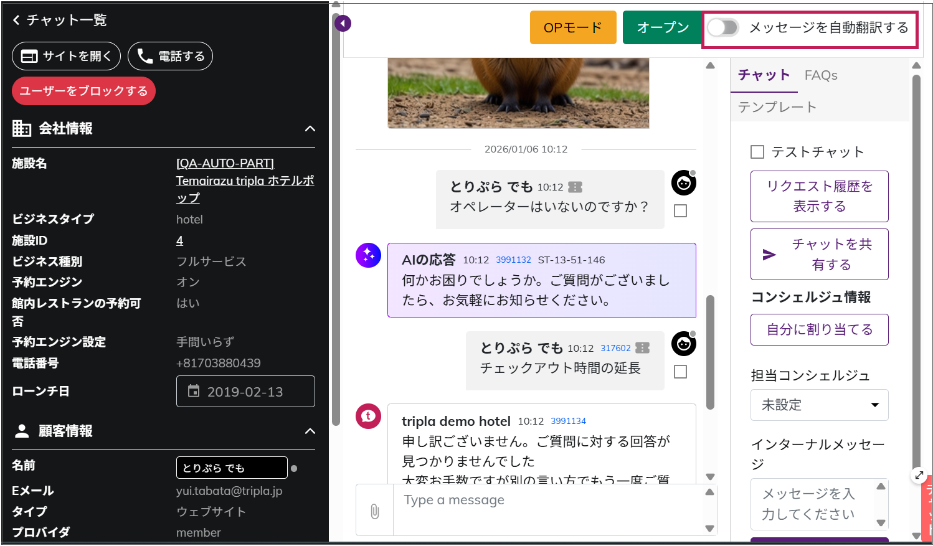Image resolution: width=933 pixels, height=546 pixels.
Task: Switch to the FAQs tab
Action: (820, 75)
